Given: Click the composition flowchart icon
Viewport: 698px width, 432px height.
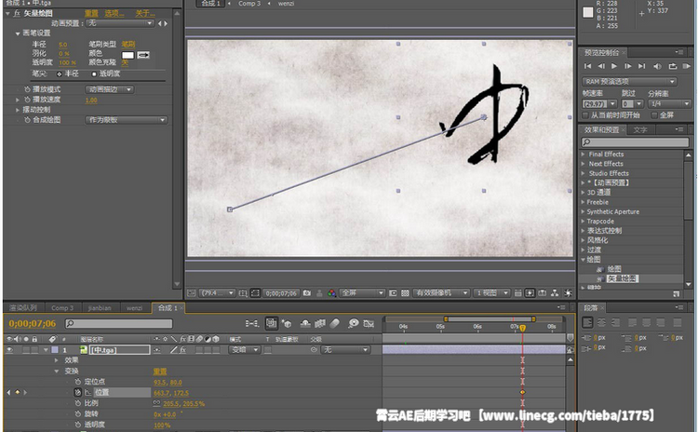Looking at the screenshot, I should tap(555, 293).
